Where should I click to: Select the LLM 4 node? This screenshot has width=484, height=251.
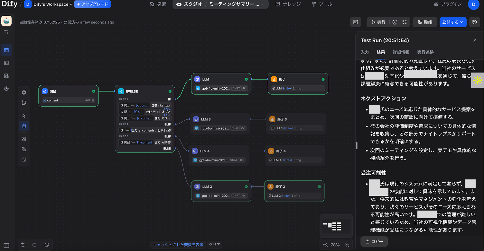pos(219,155)
